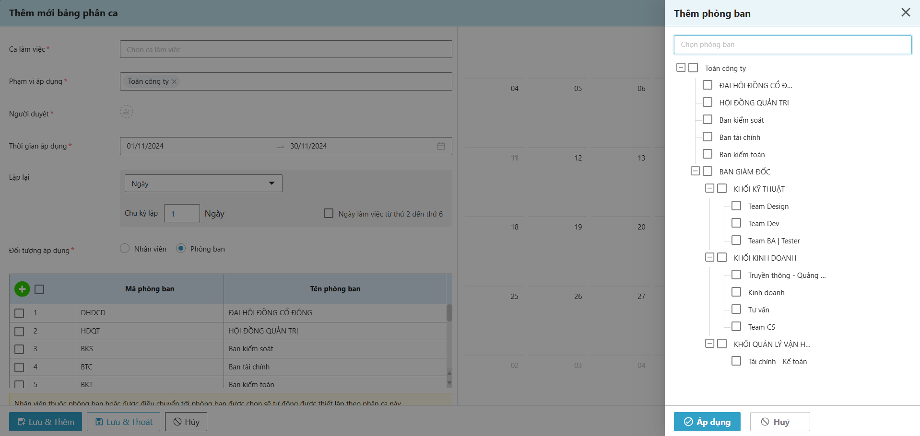Click the 'Chọn phòng ban' search field
Viewport: 920px width, 436px height.
792,45
